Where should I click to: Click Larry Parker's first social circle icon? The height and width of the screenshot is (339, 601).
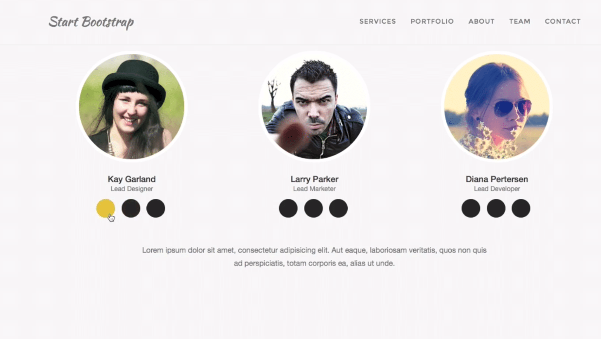point(288,209)
